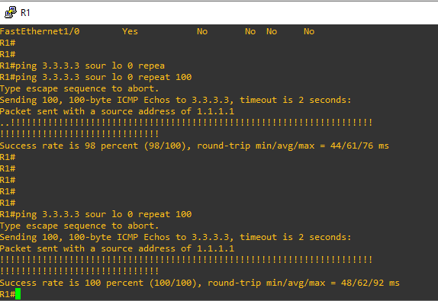Click the Yes value in FastEthernet1/0 row
This screenshot has height=301, width=438.
click(x=130, y=31)
